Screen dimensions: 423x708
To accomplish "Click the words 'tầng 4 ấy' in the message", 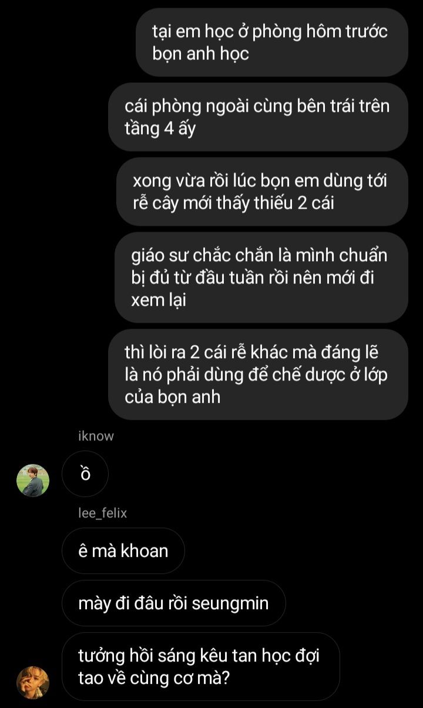I will click(x=160, y=129).
